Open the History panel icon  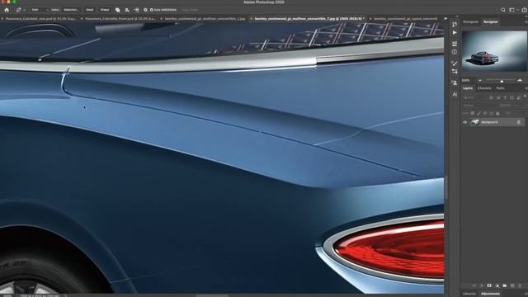point(455,24)
